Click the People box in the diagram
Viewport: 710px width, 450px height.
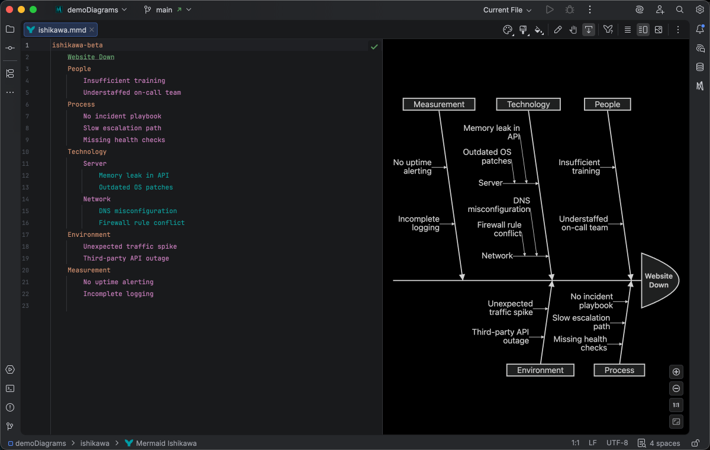(x=608, y=104)
